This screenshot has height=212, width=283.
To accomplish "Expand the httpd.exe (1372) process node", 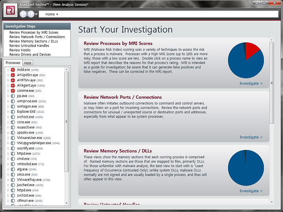I will tap(8, 154).
